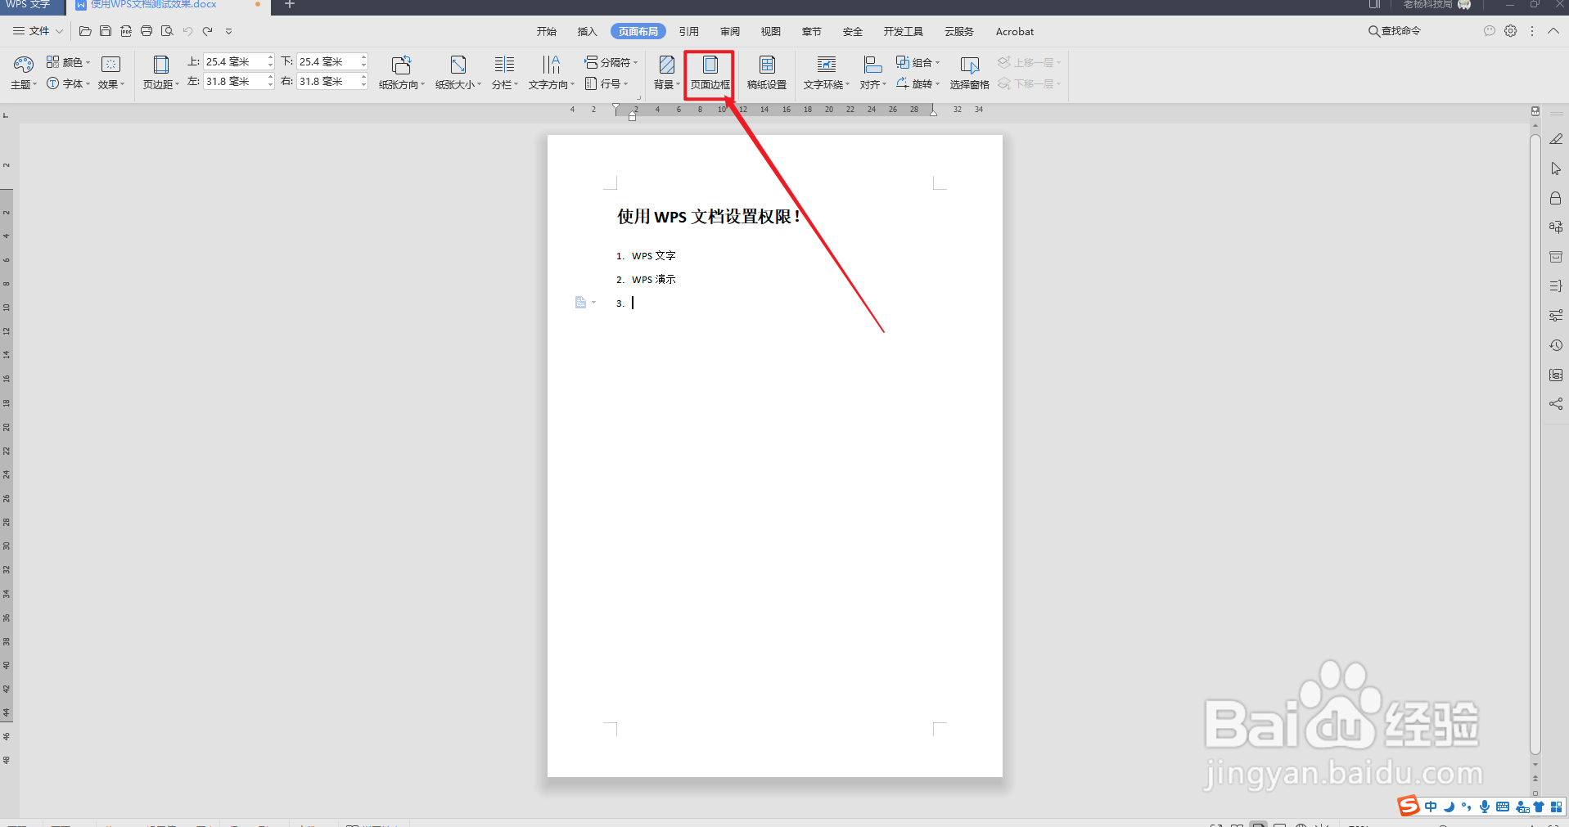Switch to the 插入 Insert tab

[x=588, y=31]
